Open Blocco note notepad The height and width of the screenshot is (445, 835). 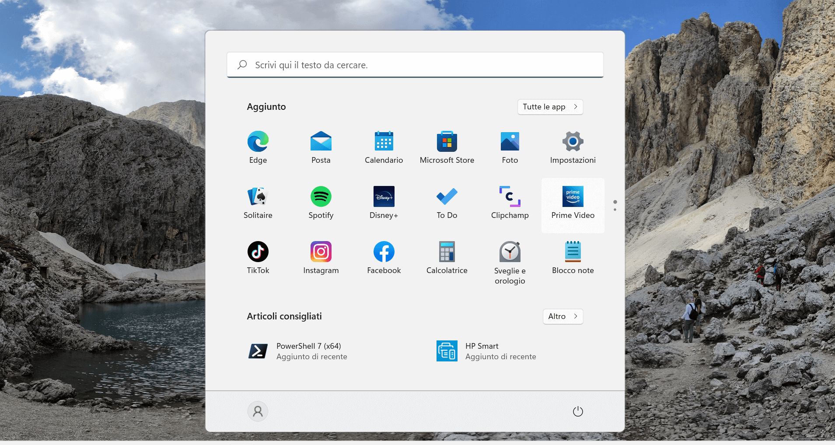tap(573, 258)
